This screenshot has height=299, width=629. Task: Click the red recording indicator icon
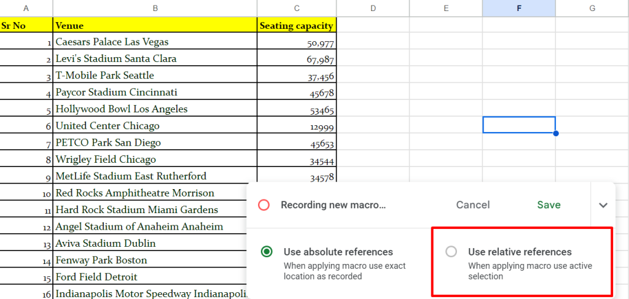pos(264,205)
